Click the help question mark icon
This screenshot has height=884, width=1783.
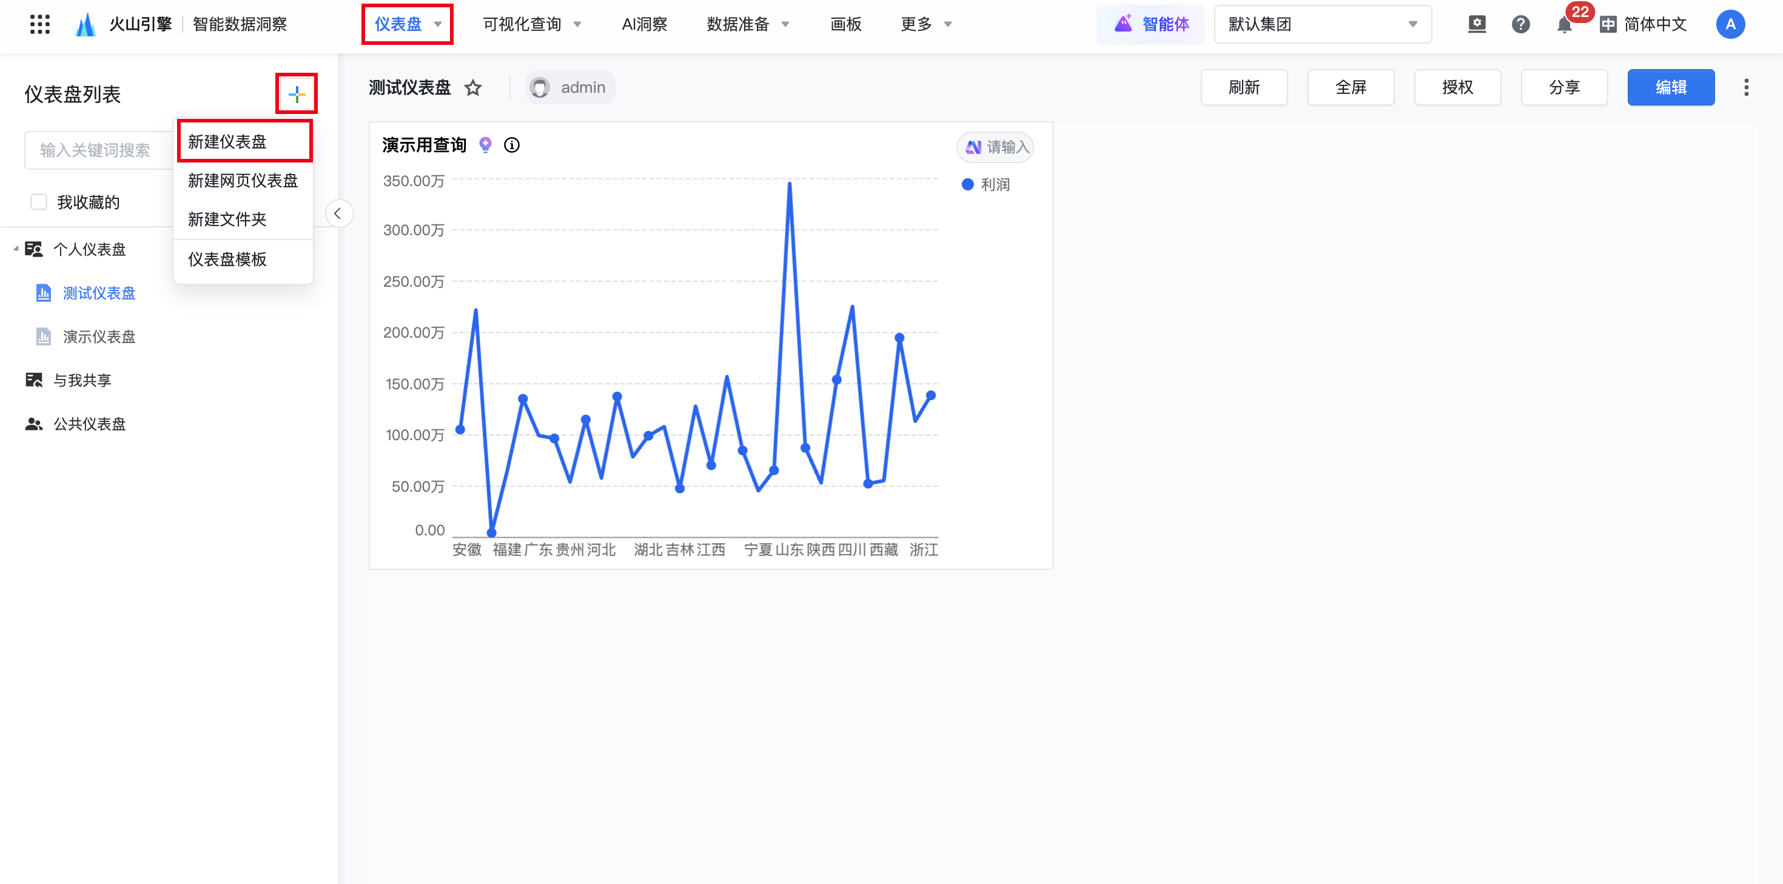(x=1520, y=25)
